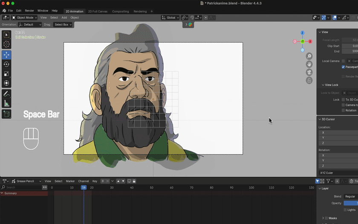This screenshot has height=224, width=358.
Task: Adjust the layer Opacity slider
Action: click(351, 203)
